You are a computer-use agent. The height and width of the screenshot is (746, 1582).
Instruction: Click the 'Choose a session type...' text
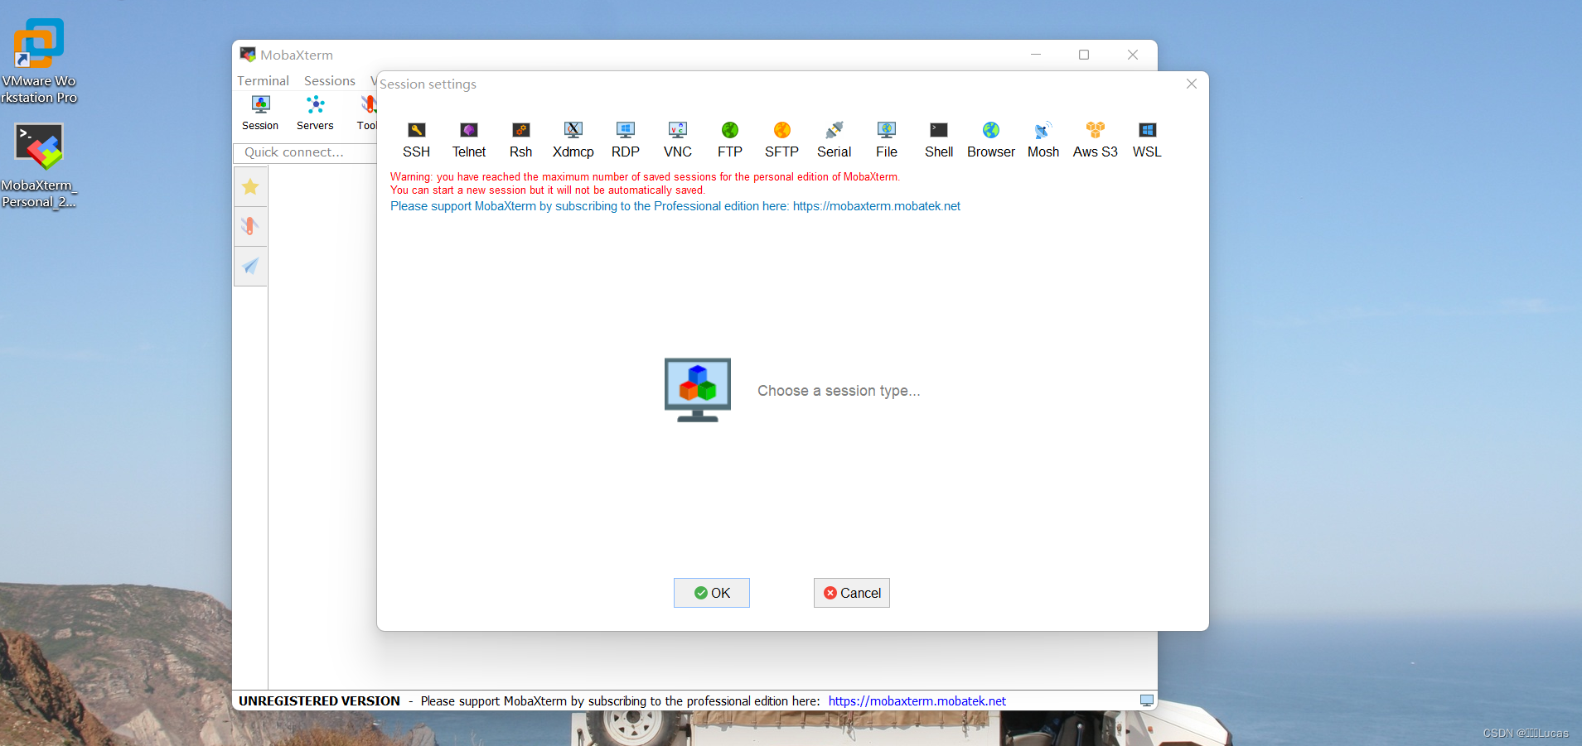pos(839,391)
